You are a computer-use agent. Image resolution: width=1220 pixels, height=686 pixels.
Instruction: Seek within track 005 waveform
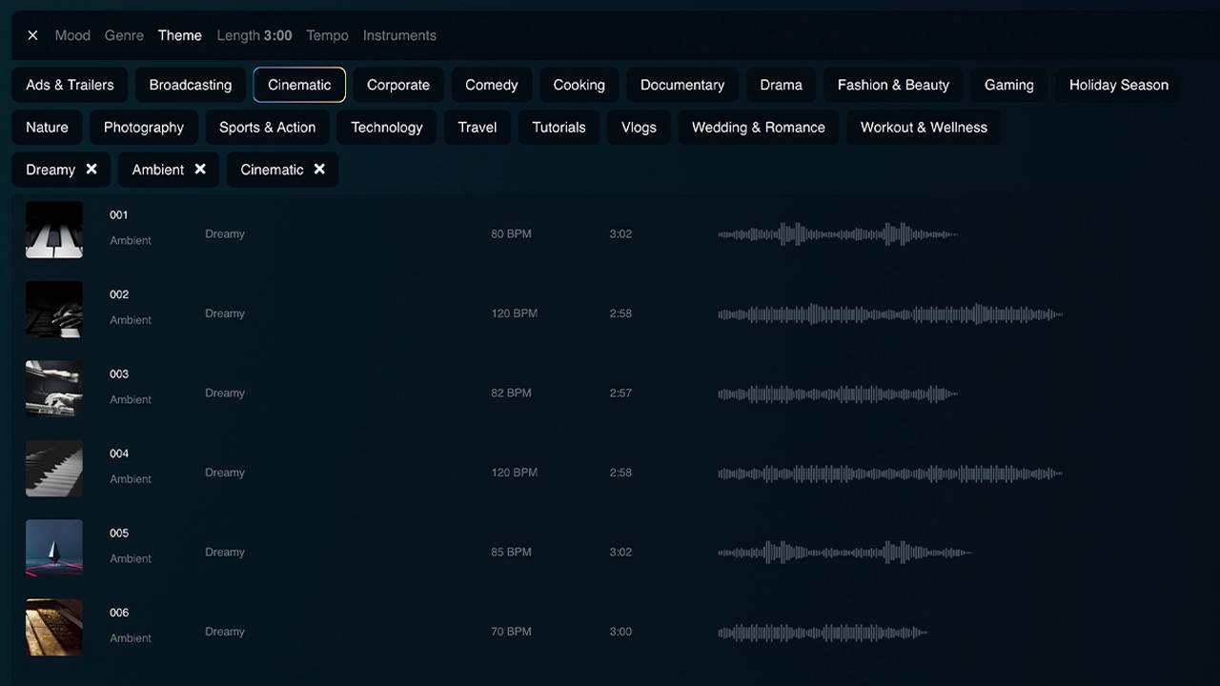844,553
